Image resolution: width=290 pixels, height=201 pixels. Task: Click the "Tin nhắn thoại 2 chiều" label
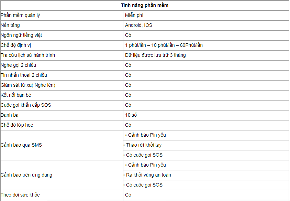click(24, 75)
